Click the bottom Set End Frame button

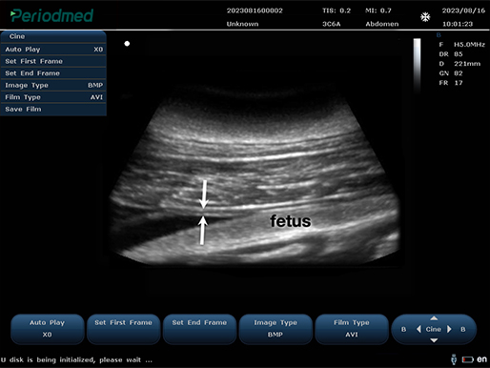199,329
